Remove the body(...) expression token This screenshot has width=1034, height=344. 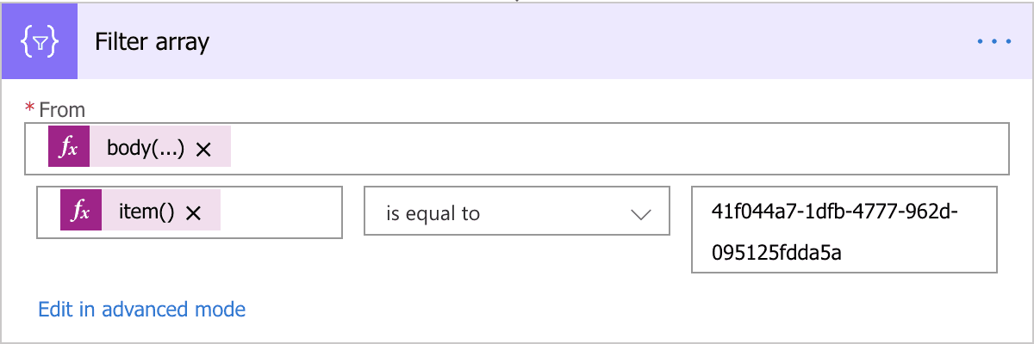(x=203, y=150)
